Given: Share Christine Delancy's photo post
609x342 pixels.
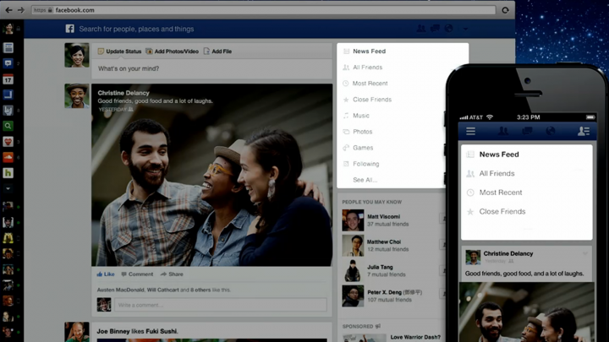Looking at the screenshot, I should 172,274.
